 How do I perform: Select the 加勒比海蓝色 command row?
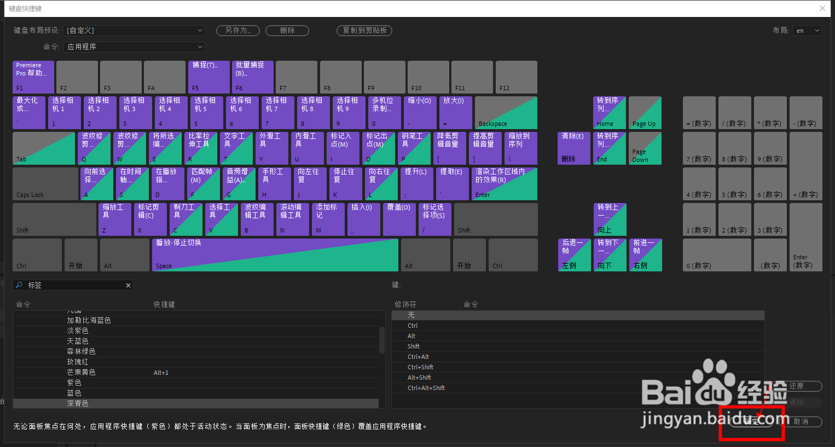[x=196, y=321]
